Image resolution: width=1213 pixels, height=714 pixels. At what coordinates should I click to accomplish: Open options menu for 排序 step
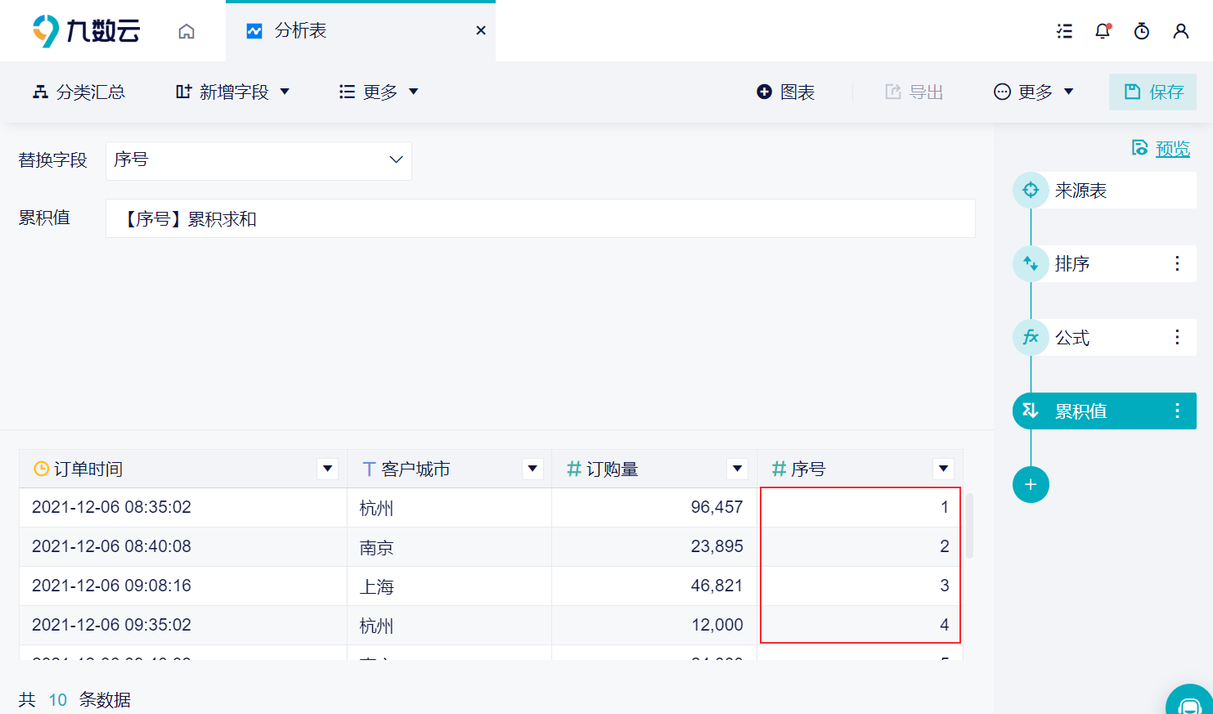click(1177, 263)
